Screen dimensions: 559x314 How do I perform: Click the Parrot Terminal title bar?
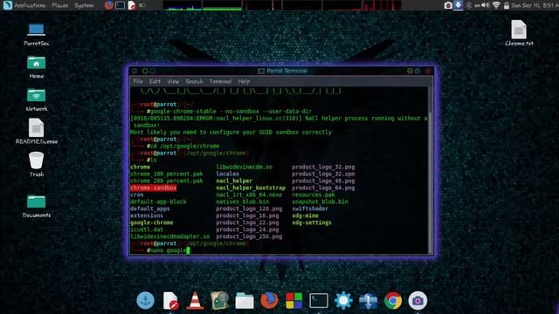coord(281,71)
